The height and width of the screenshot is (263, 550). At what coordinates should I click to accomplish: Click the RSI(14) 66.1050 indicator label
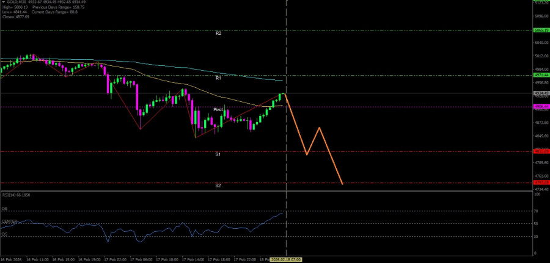[x=16, y=195]
